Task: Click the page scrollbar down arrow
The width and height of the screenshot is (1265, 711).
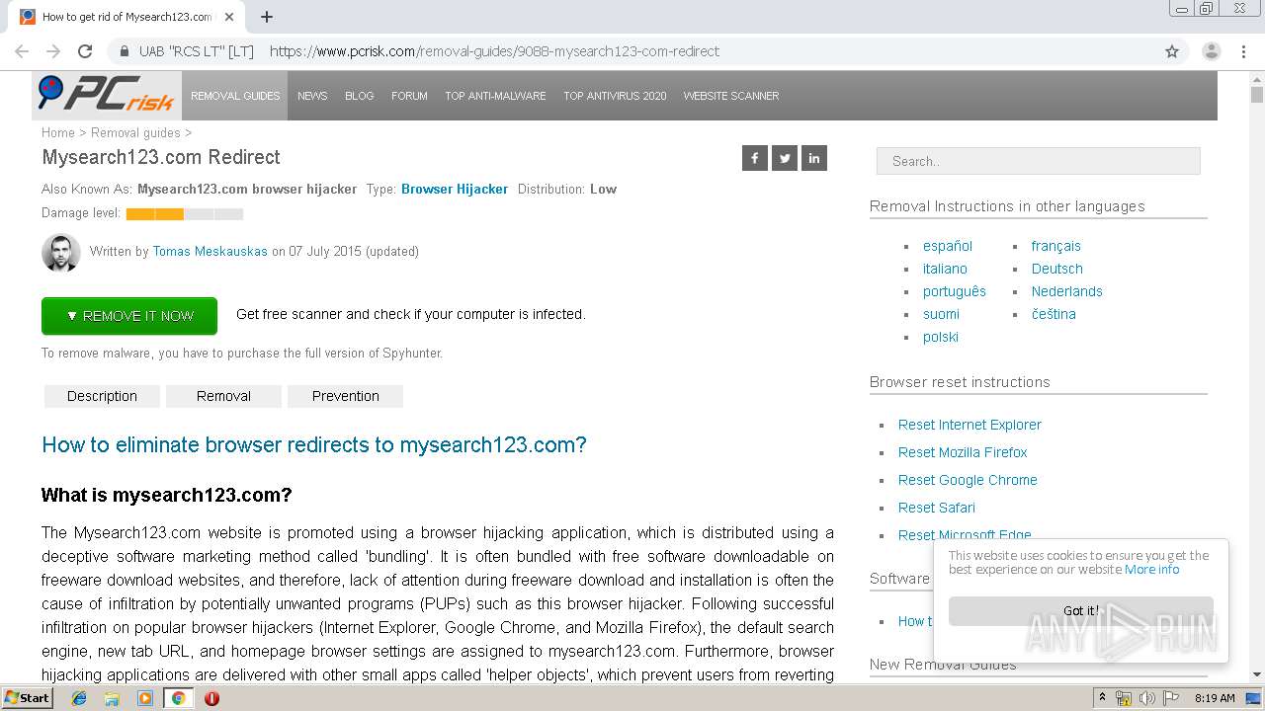Action: coord(1257,674)
